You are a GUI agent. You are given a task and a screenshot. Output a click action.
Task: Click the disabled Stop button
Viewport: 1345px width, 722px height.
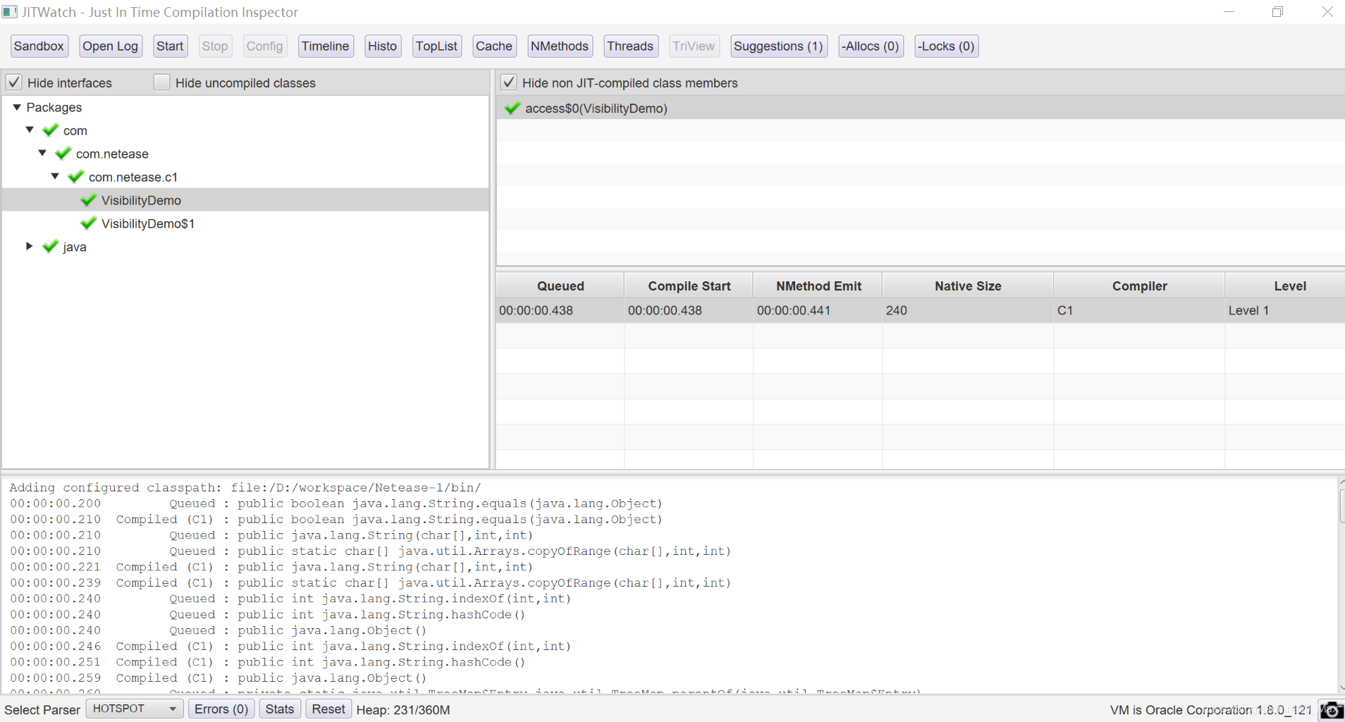tap(215, 47)
